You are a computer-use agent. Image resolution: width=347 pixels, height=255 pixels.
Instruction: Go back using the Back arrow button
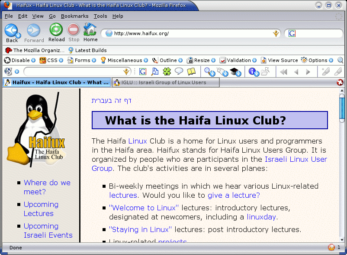coord(11,30)
